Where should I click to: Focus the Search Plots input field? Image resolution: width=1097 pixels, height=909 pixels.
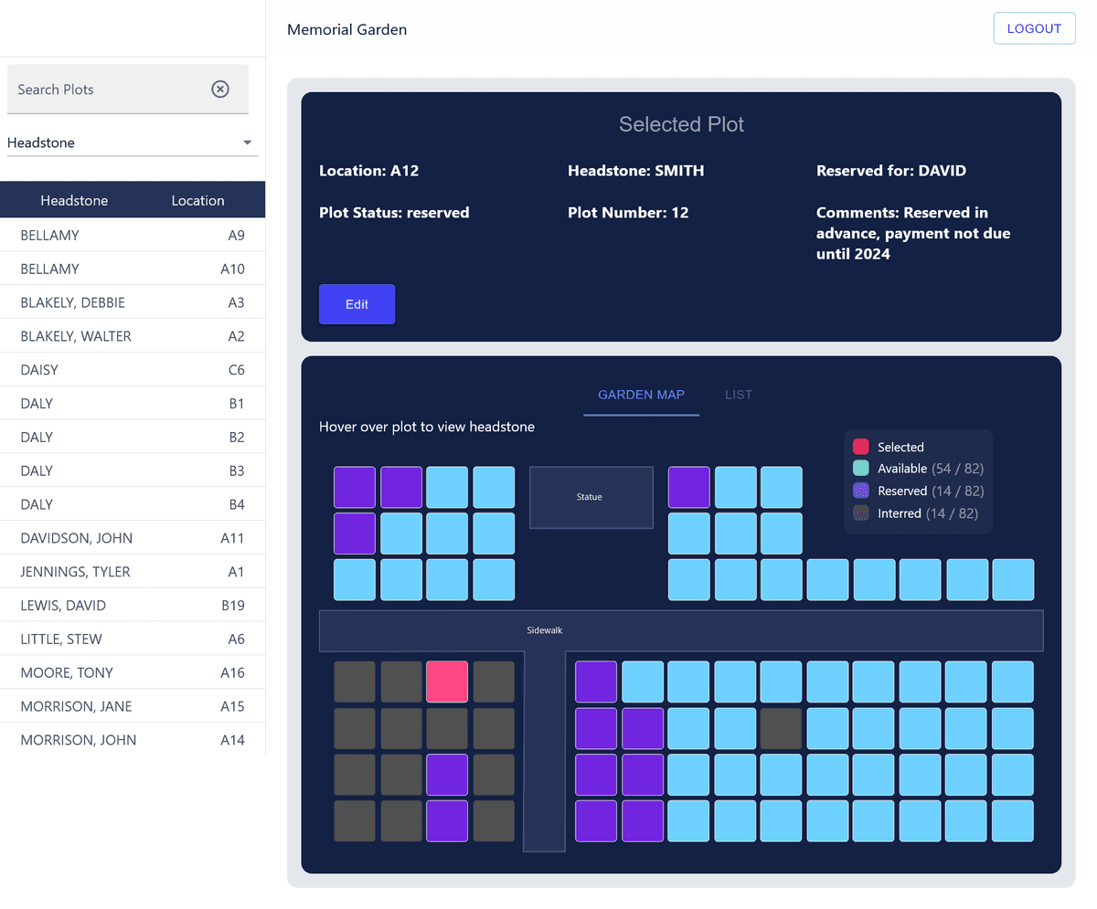click(105, 90)
